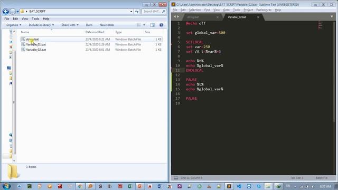Open the Batch File syntax selector
The image size is (338, 190).
(322, 178)
